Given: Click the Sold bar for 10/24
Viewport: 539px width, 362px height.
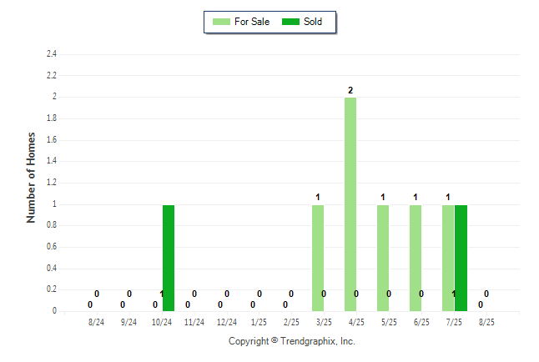Looking at the screenshot, I should point(169,259).
